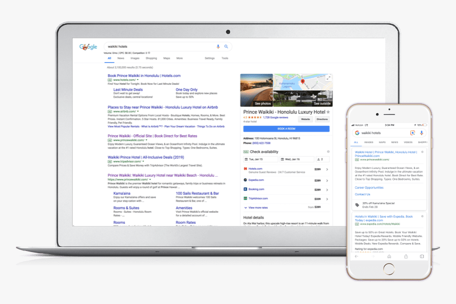Open the chevron on the Expedia.com row

pyautogui.click(x=327, y=181)
